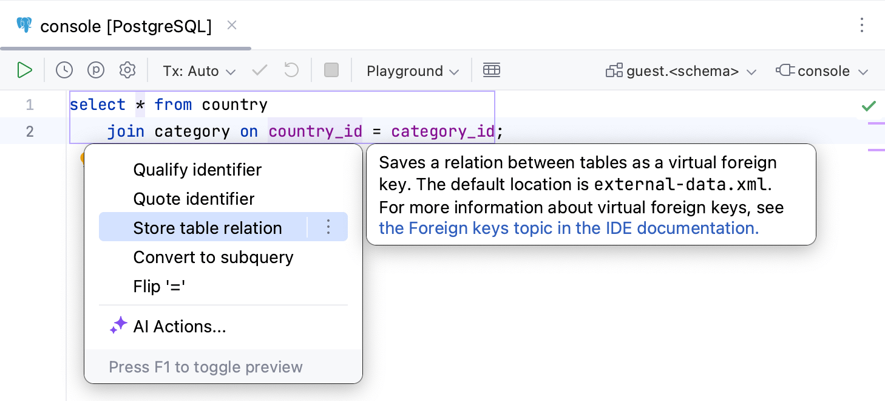The image size is (885, 401).
Task: Choose Convert to subquery
Action: point(213,257)
